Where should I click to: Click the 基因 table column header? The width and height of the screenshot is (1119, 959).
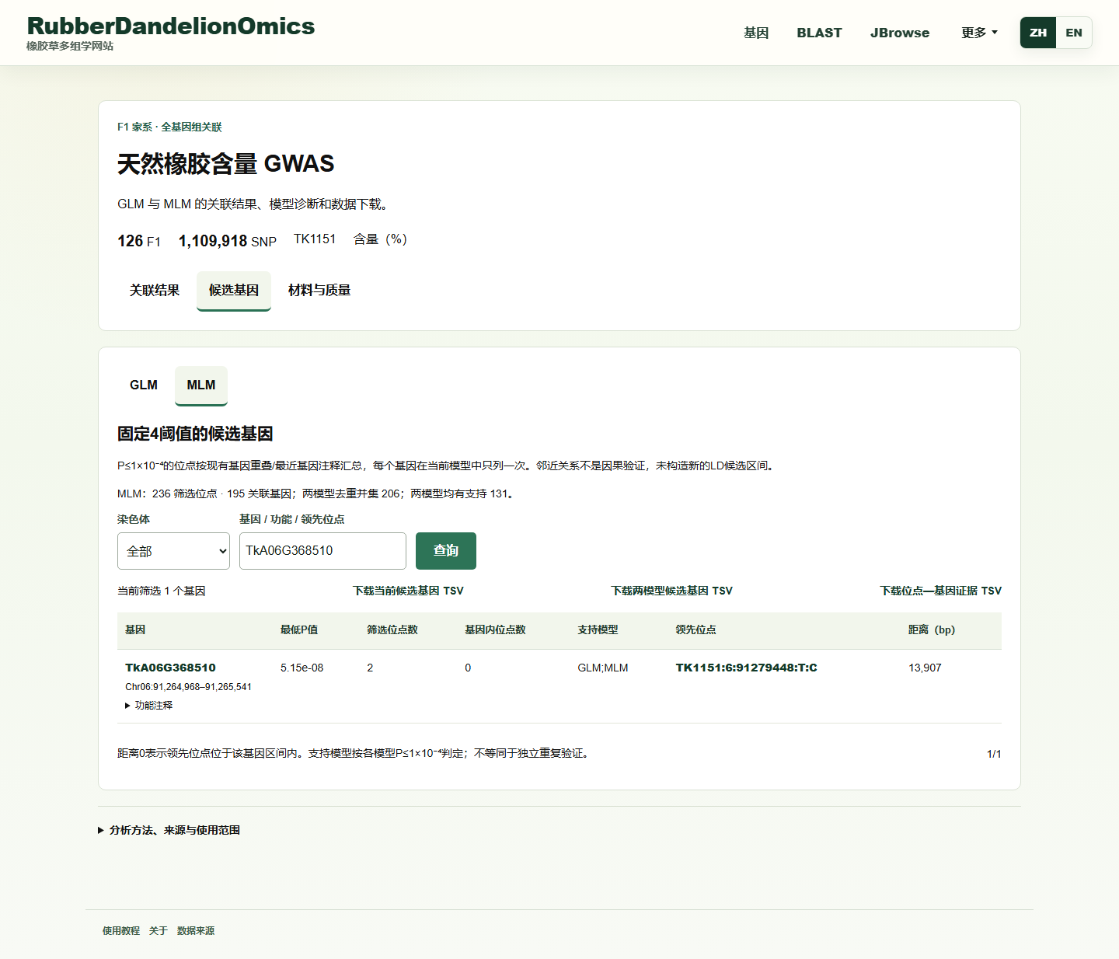tap(135, 630)
